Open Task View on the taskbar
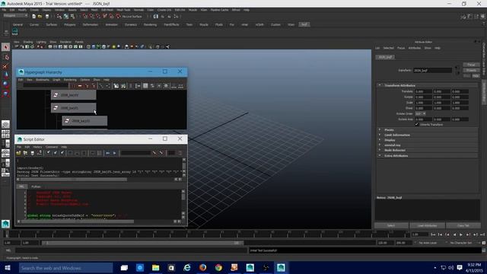Viewport: 487px width, 274px height. click(124, 267)
